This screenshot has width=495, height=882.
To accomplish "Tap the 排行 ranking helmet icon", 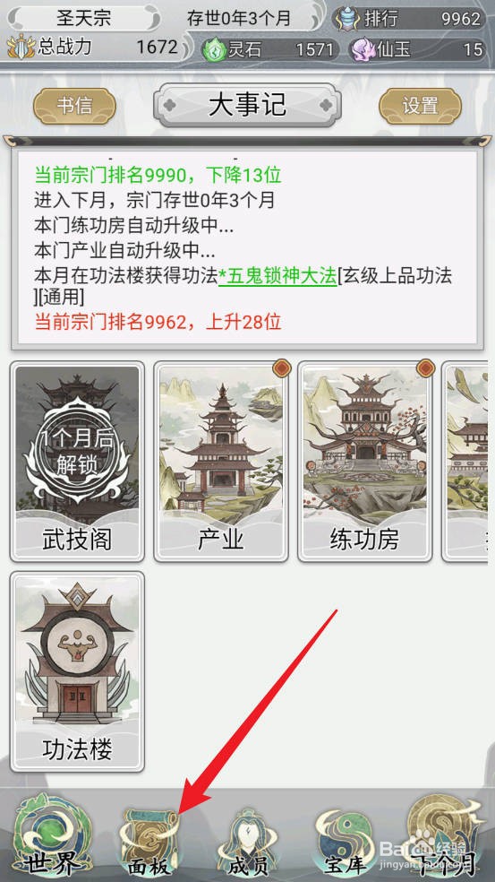I will click(348, 19).
